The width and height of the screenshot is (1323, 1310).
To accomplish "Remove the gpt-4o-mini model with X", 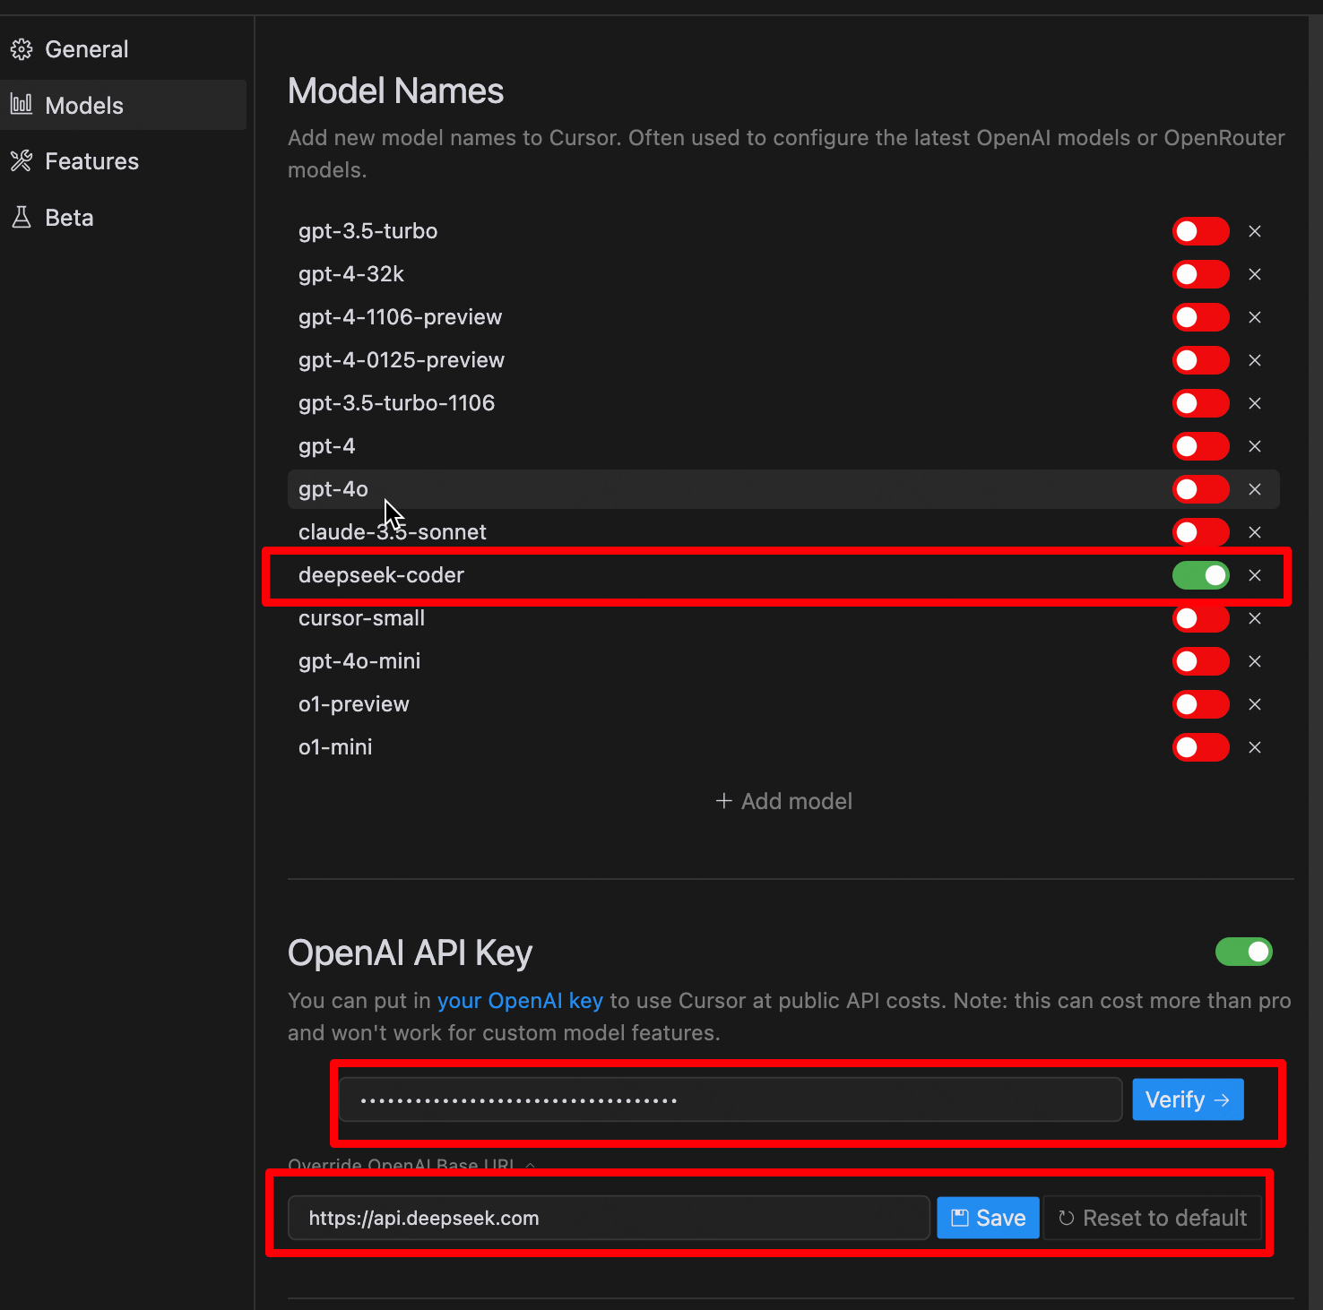I will pyautogui.click(x=1255, y=661).
